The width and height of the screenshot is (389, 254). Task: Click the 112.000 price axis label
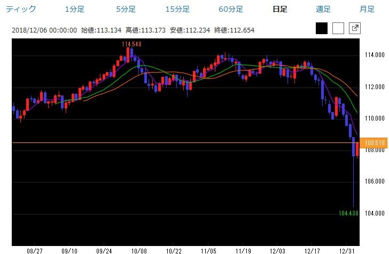coord(375,87)
